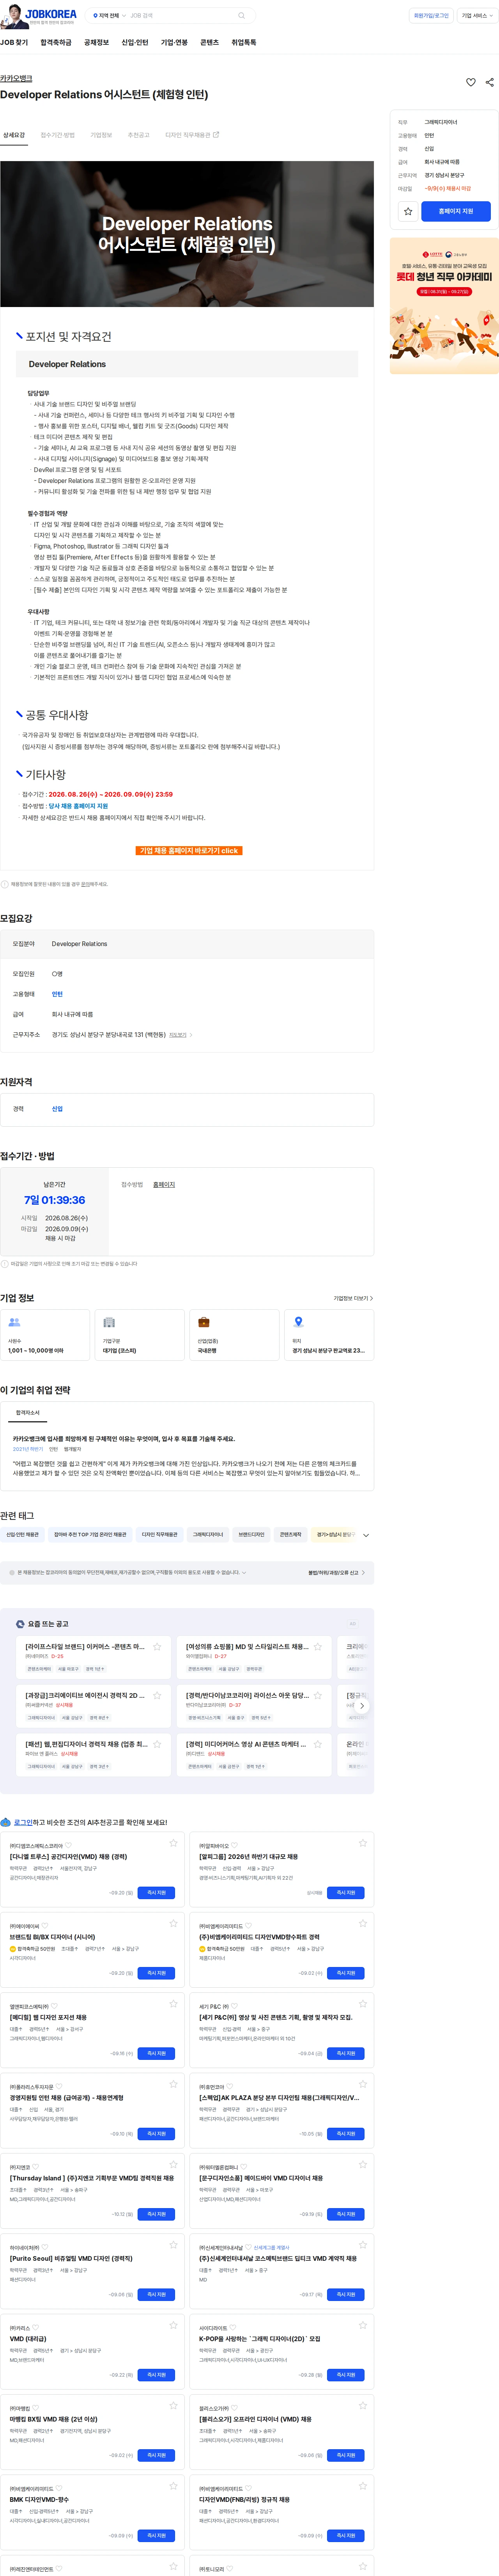This screenshot has height=2576, width=499.
Task: Click 기업 채용 홈페이지 바로가기 click button
Action: [189, 851]
